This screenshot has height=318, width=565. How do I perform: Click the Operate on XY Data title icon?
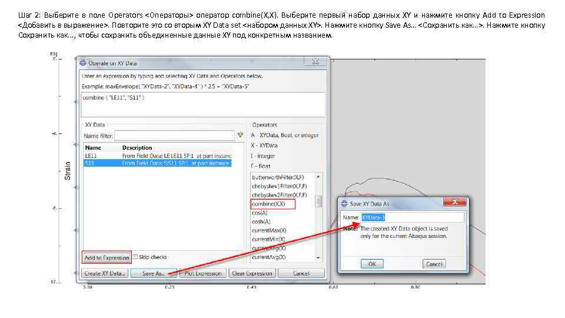83,63
